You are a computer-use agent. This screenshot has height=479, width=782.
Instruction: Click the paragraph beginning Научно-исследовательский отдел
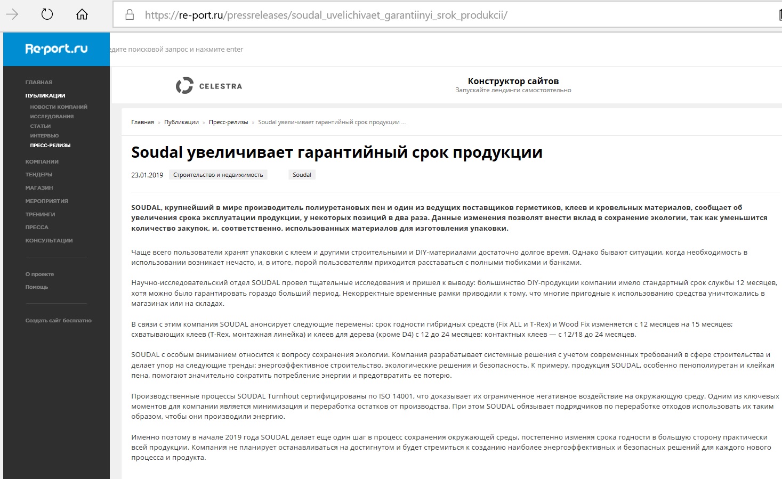click(x=454, y=293)
